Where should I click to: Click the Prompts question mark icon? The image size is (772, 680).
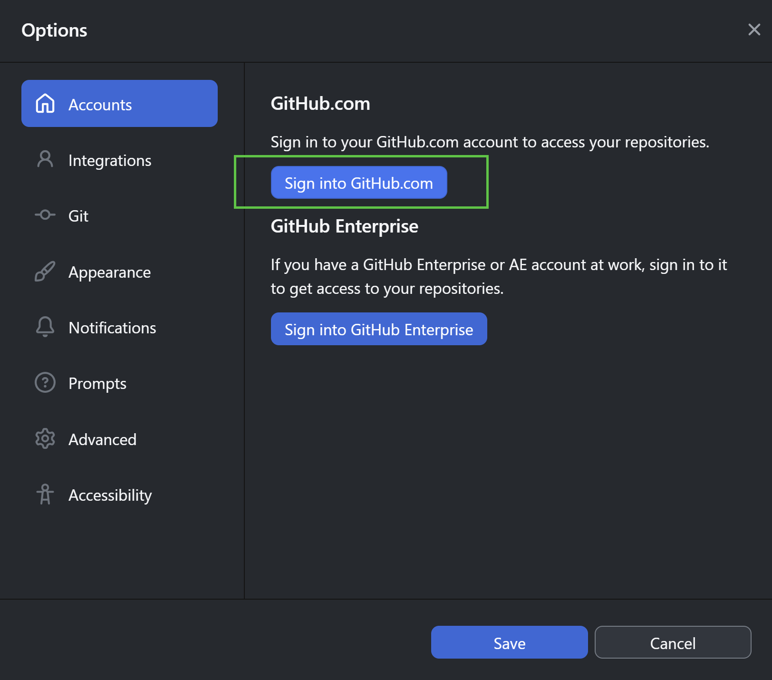(x=45, y=382)
